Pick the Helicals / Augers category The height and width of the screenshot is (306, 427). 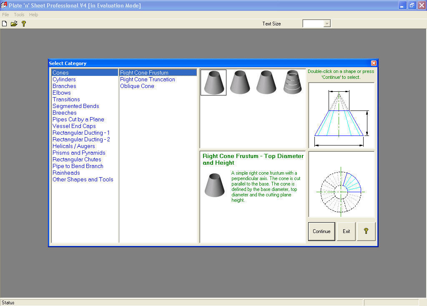(74, 146)
